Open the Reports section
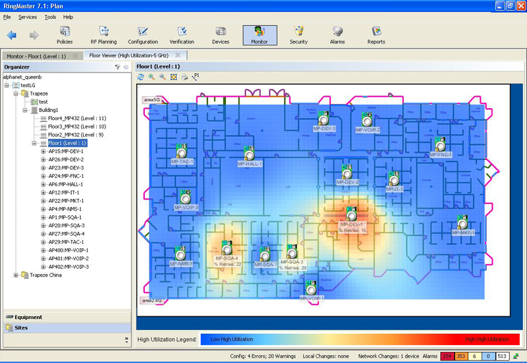Image resolution: width=527 pixels, height=363 pixels. point(376,36)
